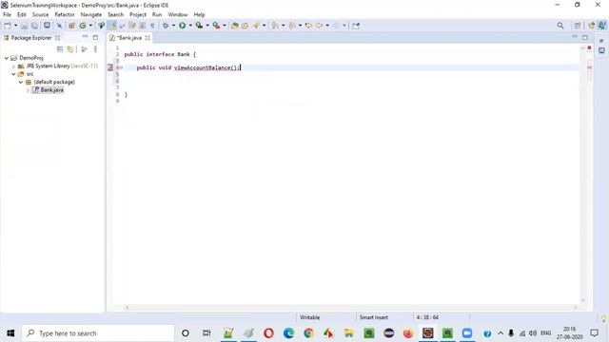Open the Windows Start menu

pyautogui.click(x=10, y=333)
